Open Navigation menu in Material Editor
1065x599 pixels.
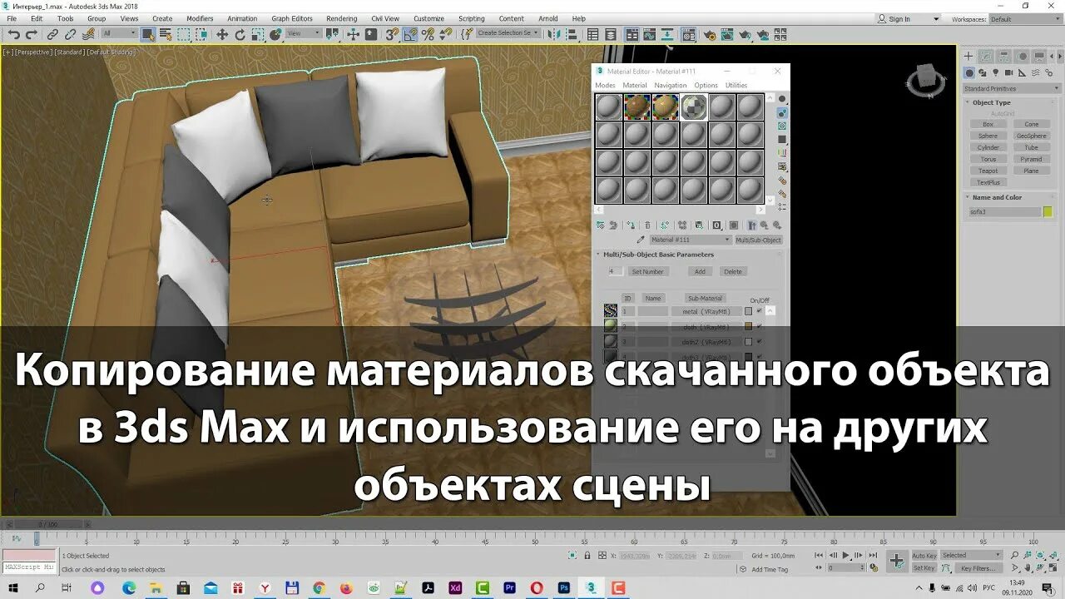pos(671,85)
